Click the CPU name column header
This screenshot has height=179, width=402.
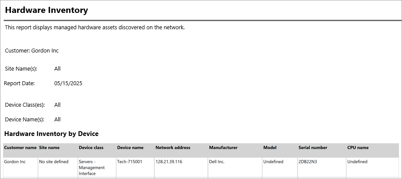[x=358, y=148]
